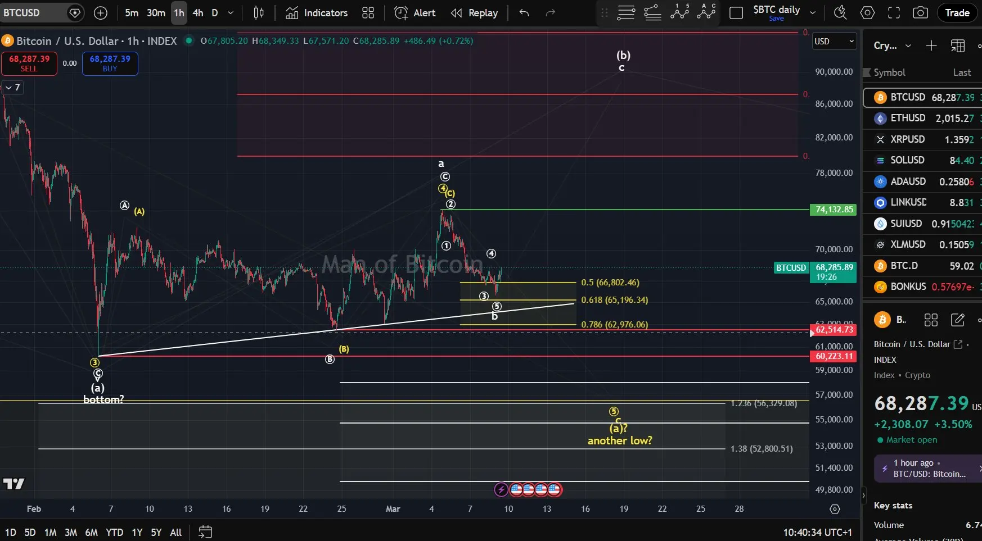982x541 pixels.
Task: Take a chart snapshot with camera icon
Action: coord(920,13)
